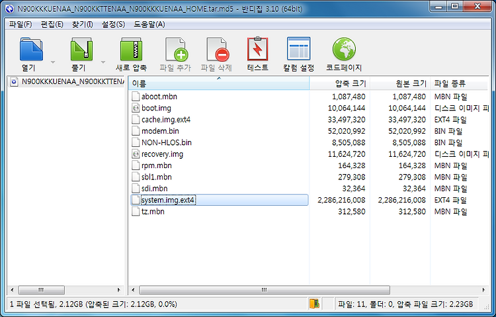
Task: Click the file icon beside NON-HLOS.bin
Action: pyautogui.click(x=136, y=142)
